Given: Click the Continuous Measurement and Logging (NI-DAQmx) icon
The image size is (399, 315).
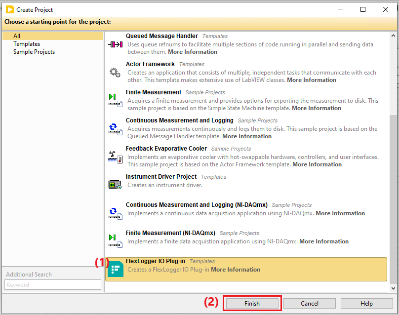Looking at the screenshot, I should pos(116,213).
